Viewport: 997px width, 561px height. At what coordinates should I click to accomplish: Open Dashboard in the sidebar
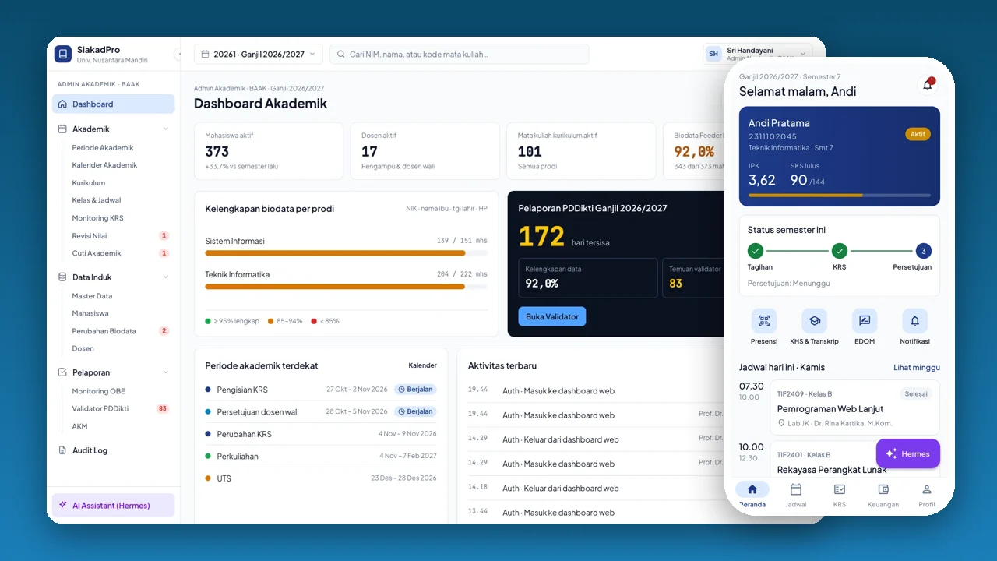click(114, 104)
